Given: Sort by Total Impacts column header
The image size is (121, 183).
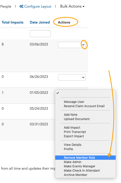Looking at the screenshot, I should (x=12, y=22).
